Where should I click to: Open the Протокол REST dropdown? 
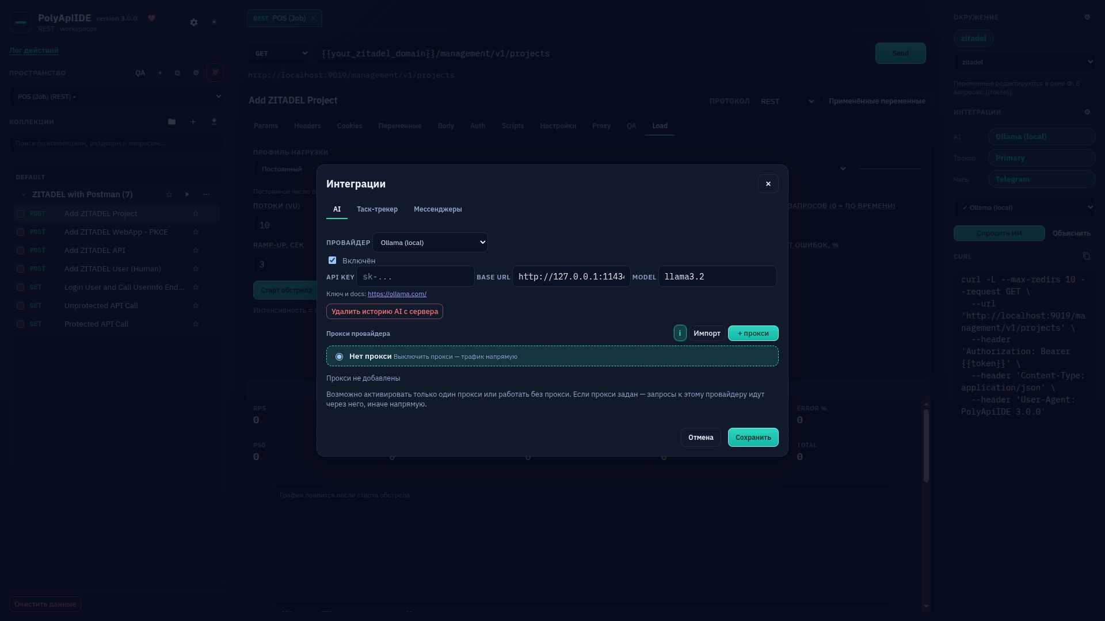coord(786,102)
